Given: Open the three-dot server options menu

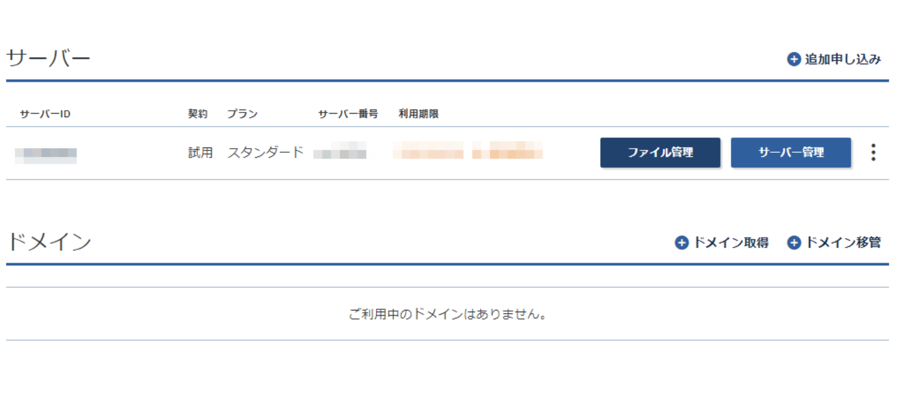Looking at the screenshot, I should (873, 153).
